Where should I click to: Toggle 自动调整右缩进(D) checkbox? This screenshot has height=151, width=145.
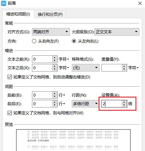[x=10, y=77]
